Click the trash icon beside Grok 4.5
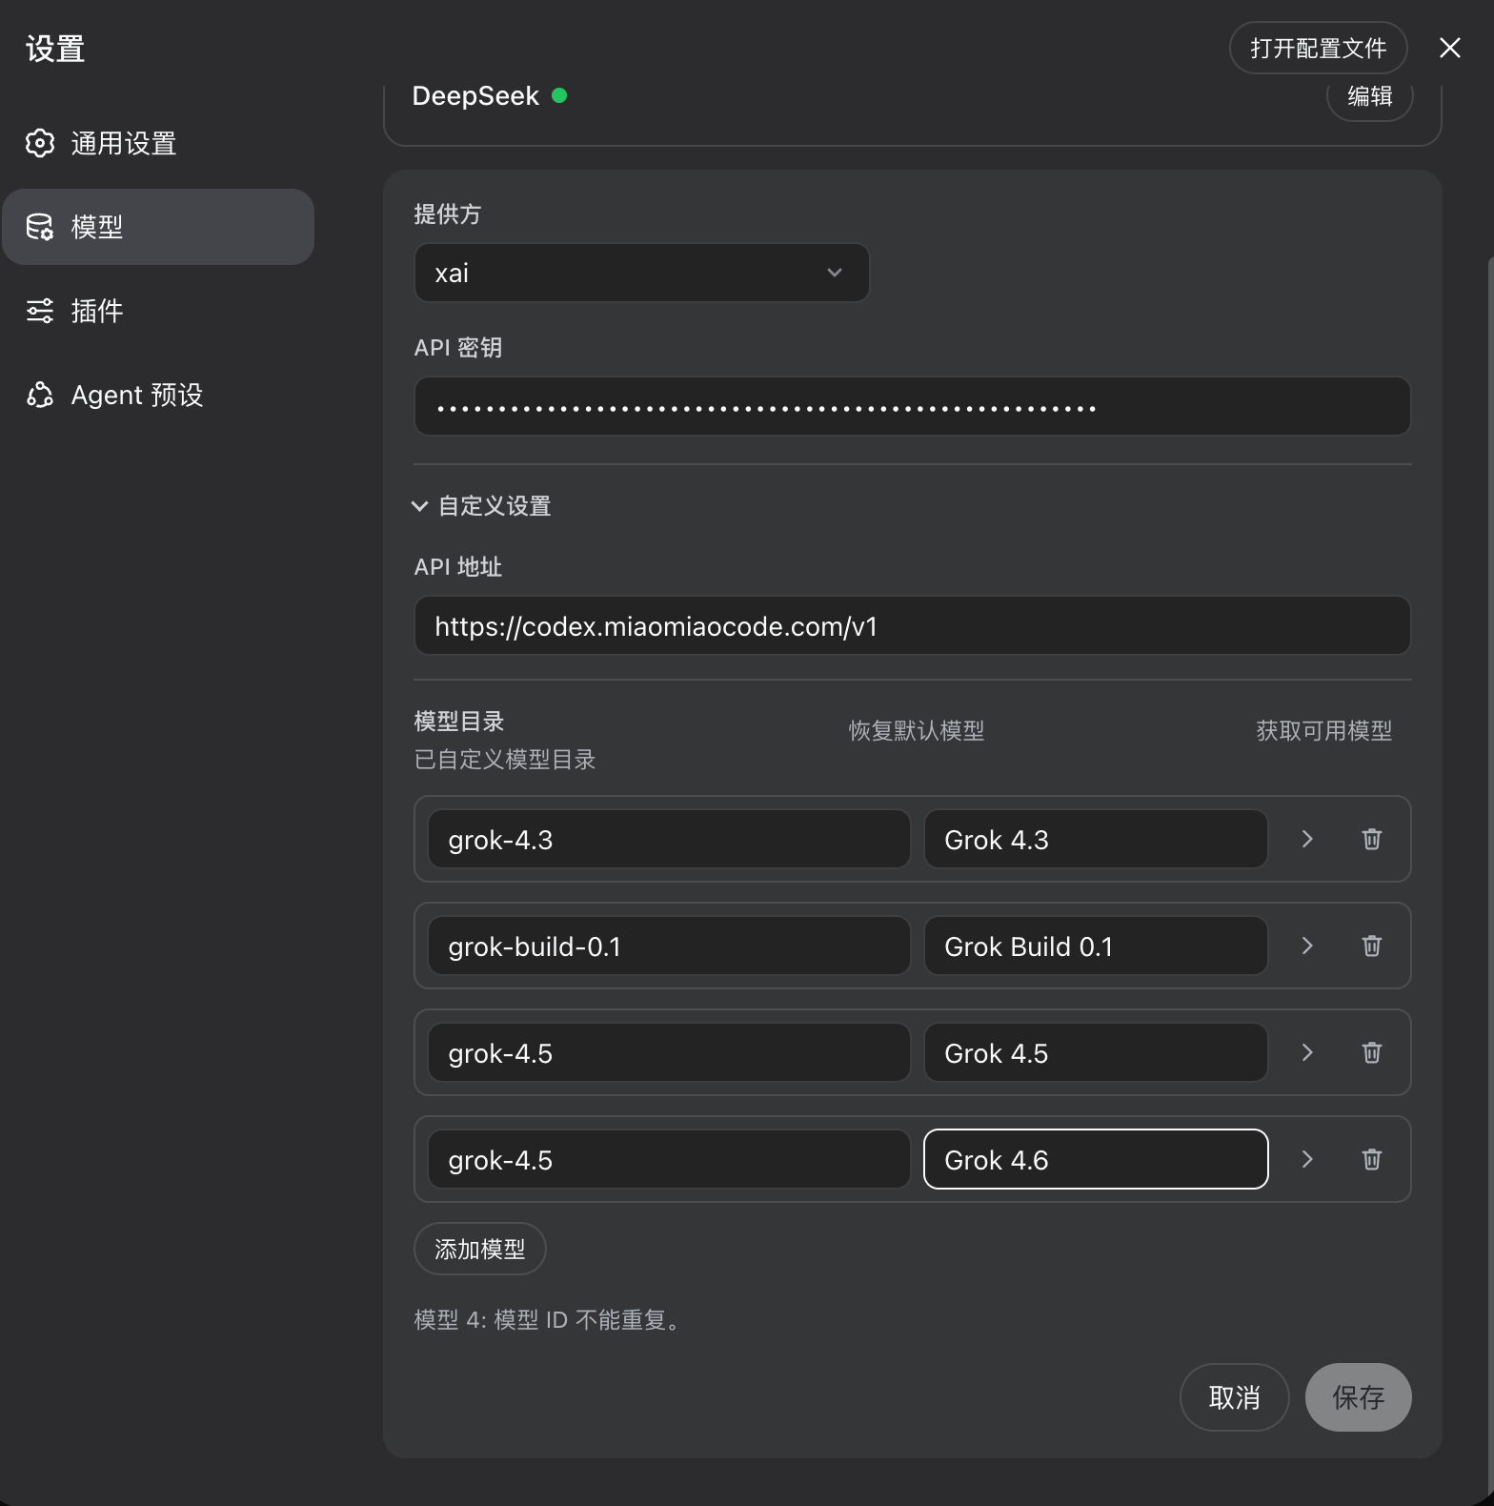Viewport: 1494px width, 1506px height. (1371, 1052)
